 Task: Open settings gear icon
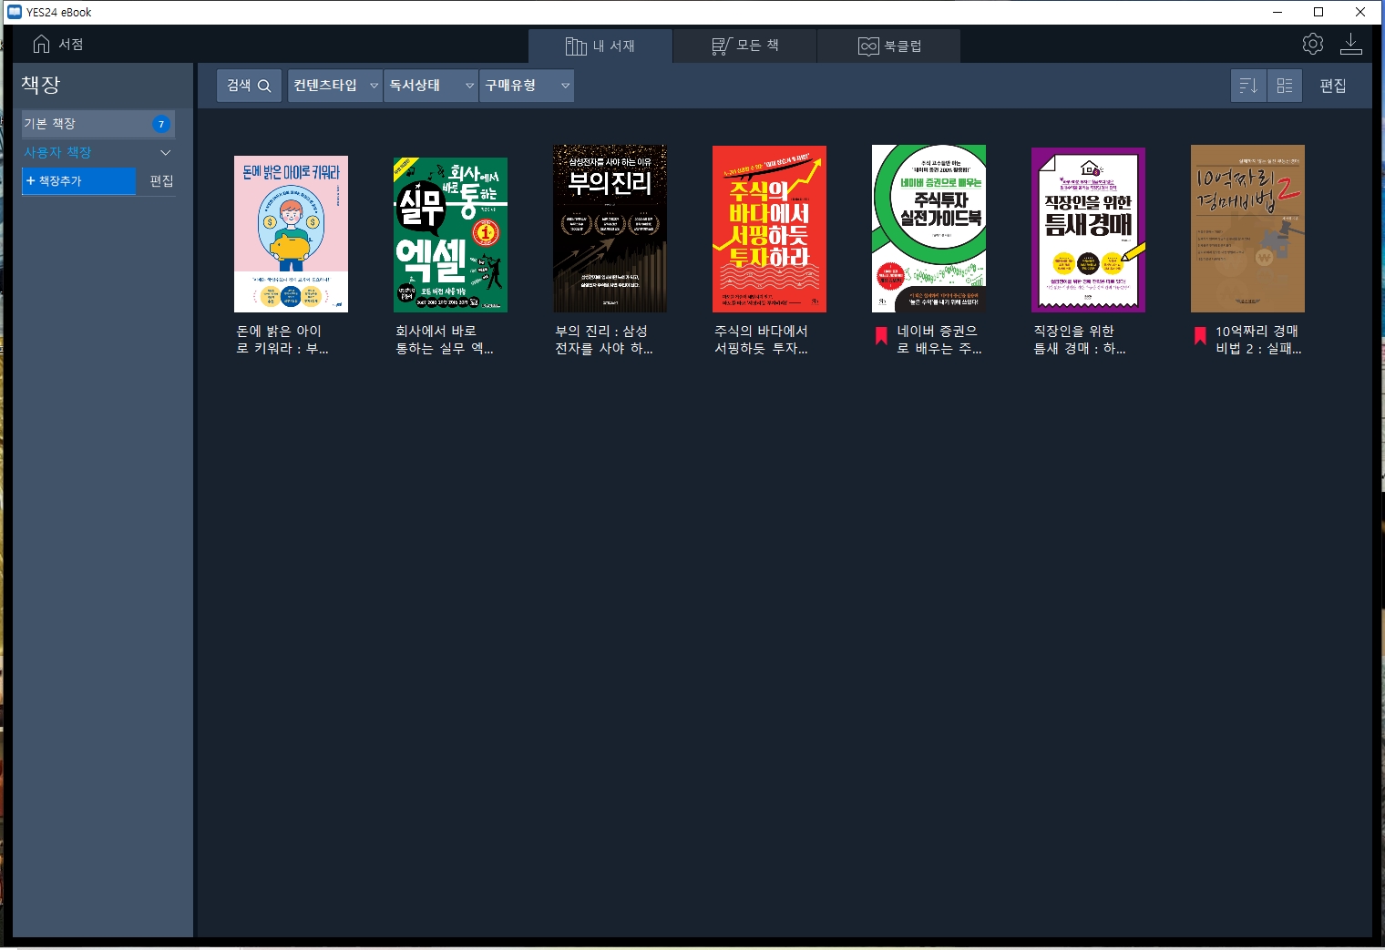1313,44
